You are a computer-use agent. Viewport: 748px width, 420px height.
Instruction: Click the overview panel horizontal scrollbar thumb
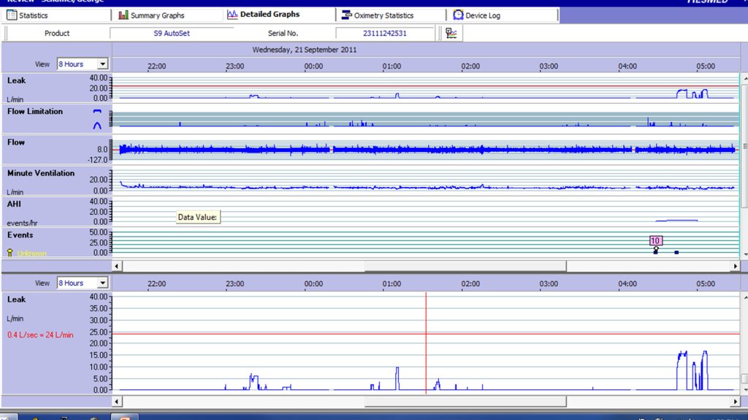click(x=465, y=266)
